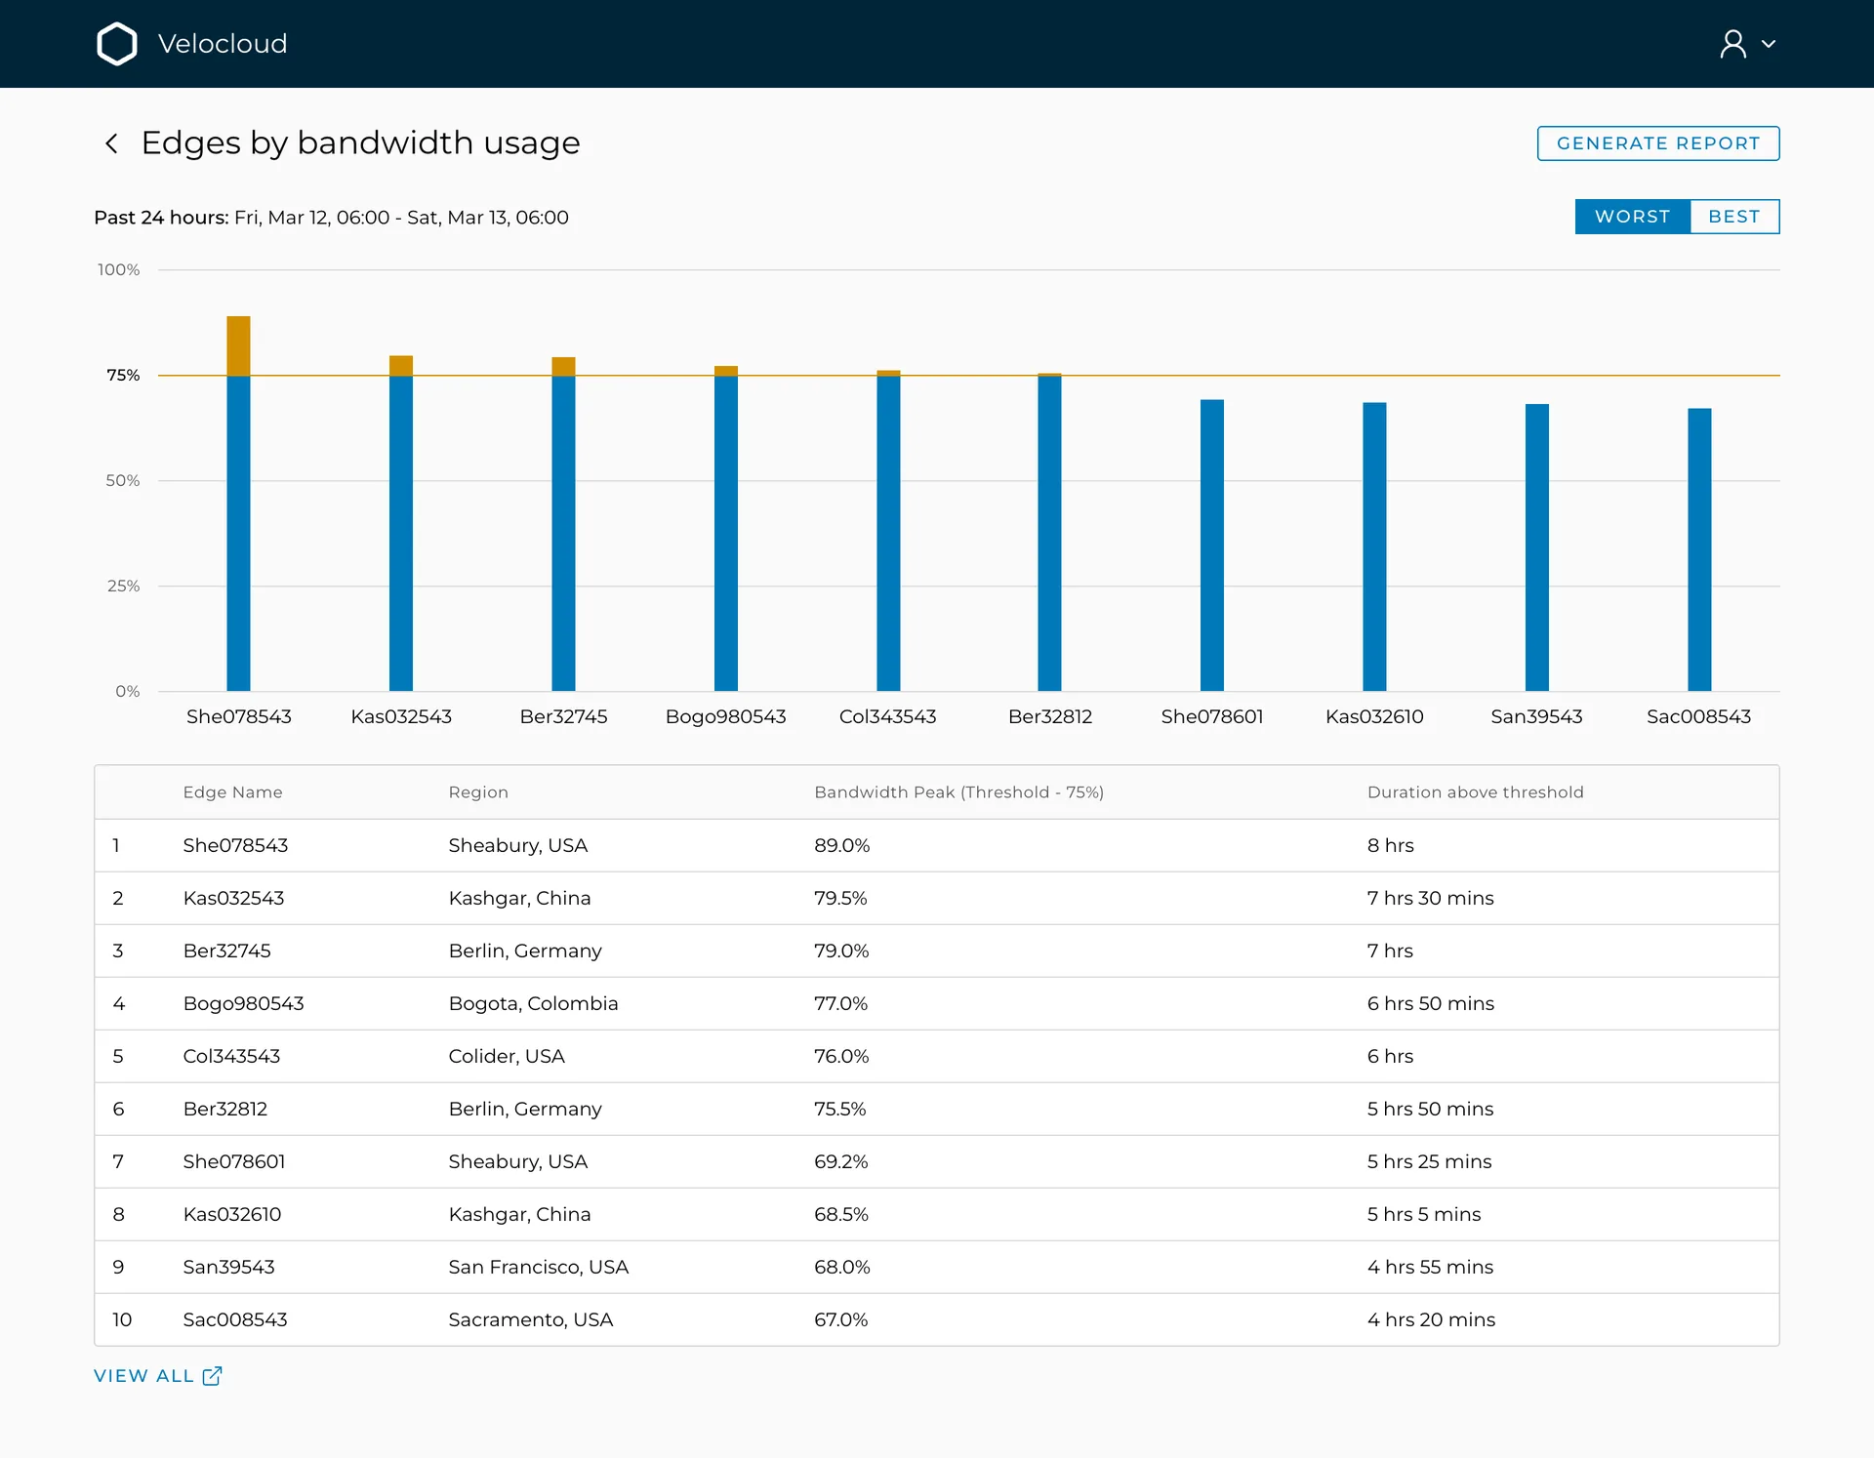Screen dimensions: 1874x1458
Task: Click the Col343543 label under chart
Action: point(887,716)
